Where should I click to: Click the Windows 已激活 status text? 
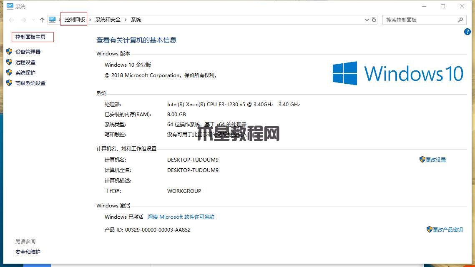click(124, 217)
